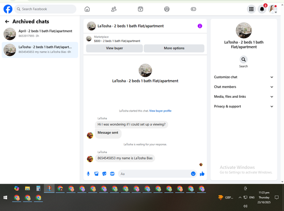The image size is (284, 211).
Task: Send a thumbs-up like
Action: coord(202,173)
